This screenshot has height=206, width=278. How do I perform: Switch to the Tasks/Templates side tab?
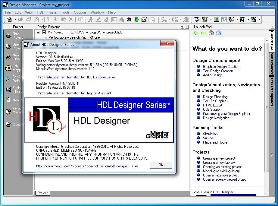click(x=272, y=91)
